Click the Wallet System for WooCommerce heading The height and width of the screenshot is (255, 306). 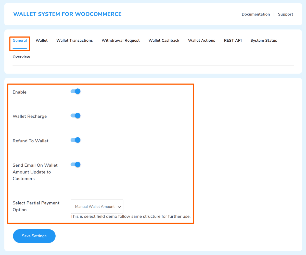tap(67, 14)
